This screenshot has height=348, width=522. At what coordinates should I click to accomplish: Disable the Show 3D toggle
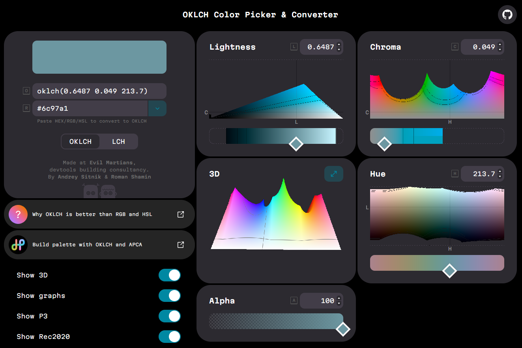click(169, 275)
